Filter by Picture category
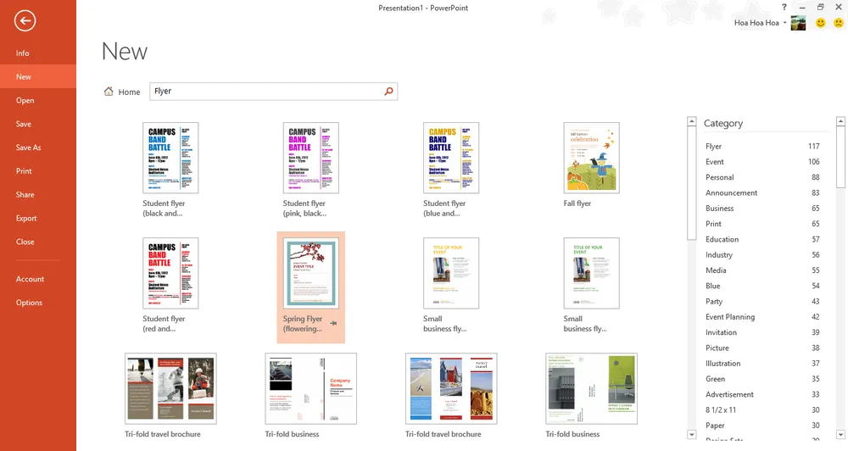 pyautogui.click(x=762, y=348)
